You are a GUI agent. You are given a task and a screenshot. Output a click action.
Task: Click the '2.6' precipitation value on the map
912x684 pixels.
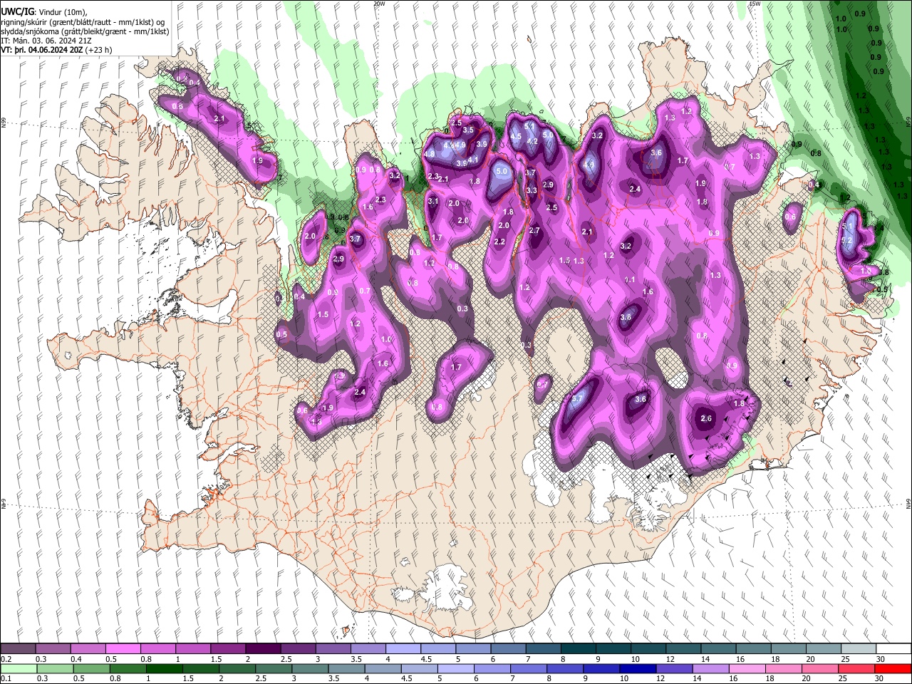tap(706, 418)
